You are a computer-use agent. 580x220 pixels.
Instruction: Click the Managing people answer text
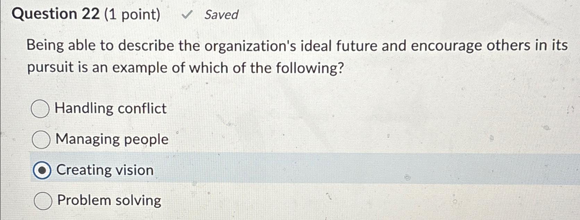[112, 139]
